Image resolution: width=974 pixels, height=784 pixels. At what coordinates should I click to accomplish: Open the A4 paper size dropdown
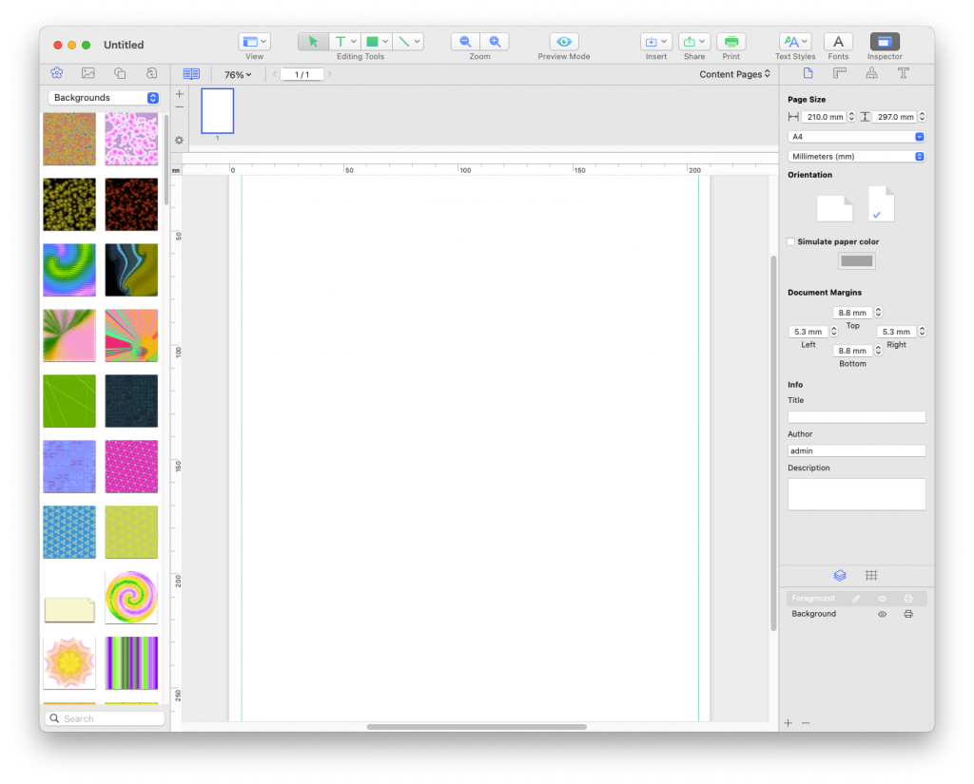pyautogui.click(x=857, y=137)
